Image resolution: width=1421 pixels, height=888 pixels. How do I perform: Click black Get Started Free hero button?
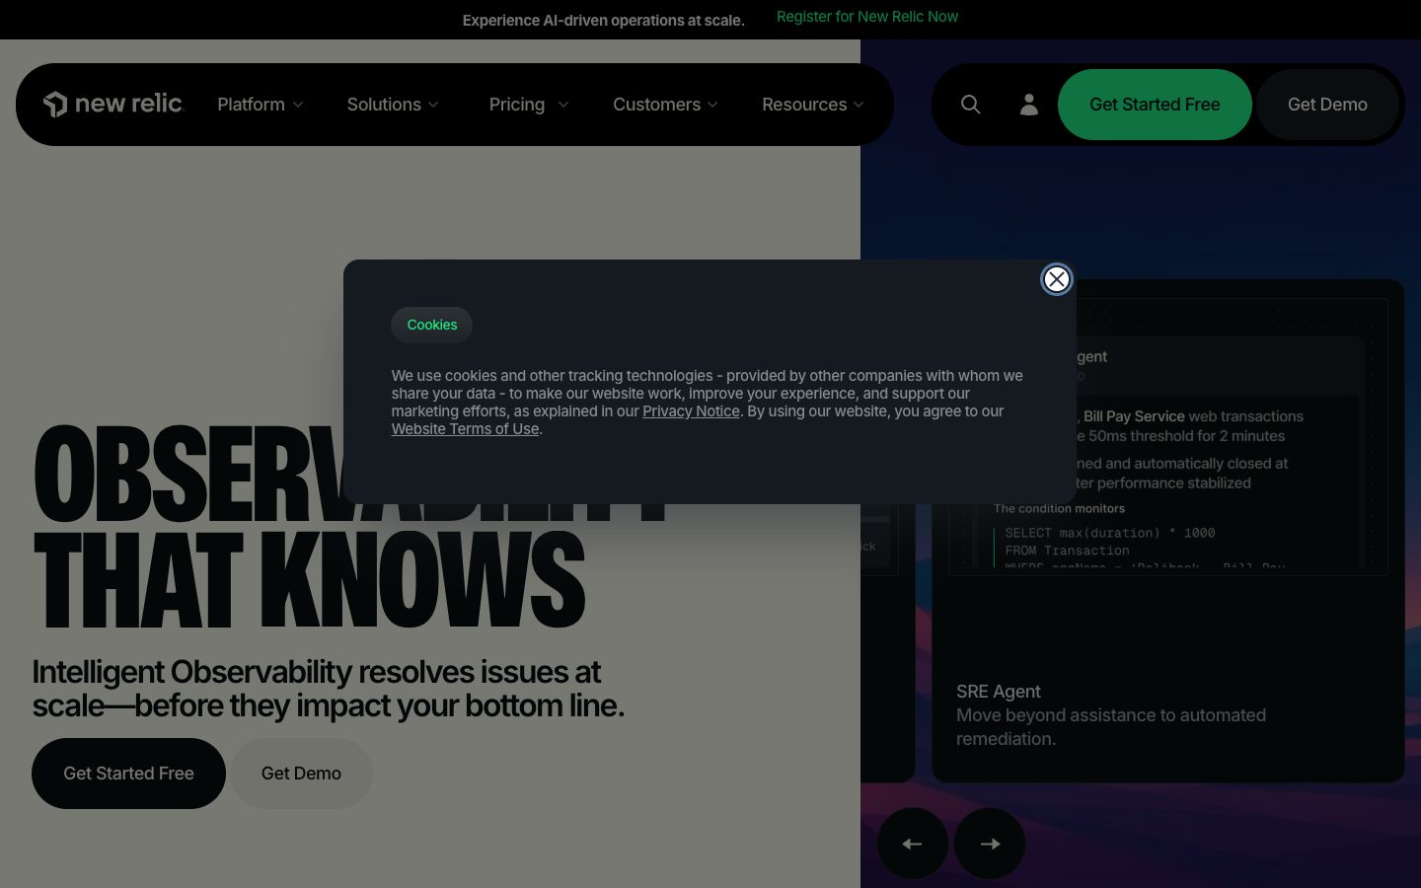coord(128,774)
